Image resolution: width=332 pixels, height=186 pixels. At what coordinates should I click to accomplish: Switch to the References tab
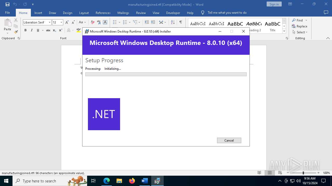point(103,13)
